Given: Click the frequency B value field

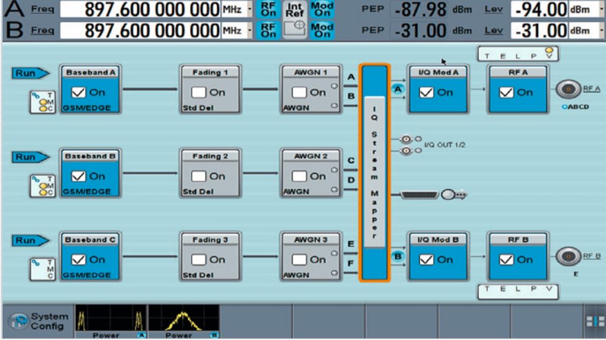Looking at the screenshot, I should 141,31.
